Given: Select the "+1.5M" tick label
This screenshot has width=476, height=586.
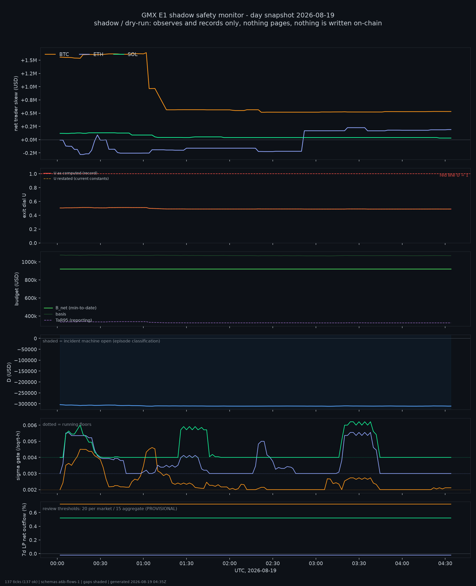Looking at the screenshot, I should (29, 60).
